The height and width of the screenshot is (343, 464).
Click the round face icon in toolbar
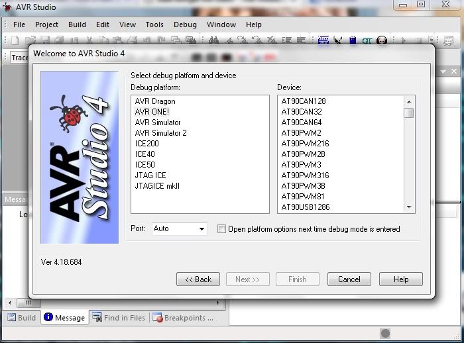pyautogui.click(x=382, y=41)
